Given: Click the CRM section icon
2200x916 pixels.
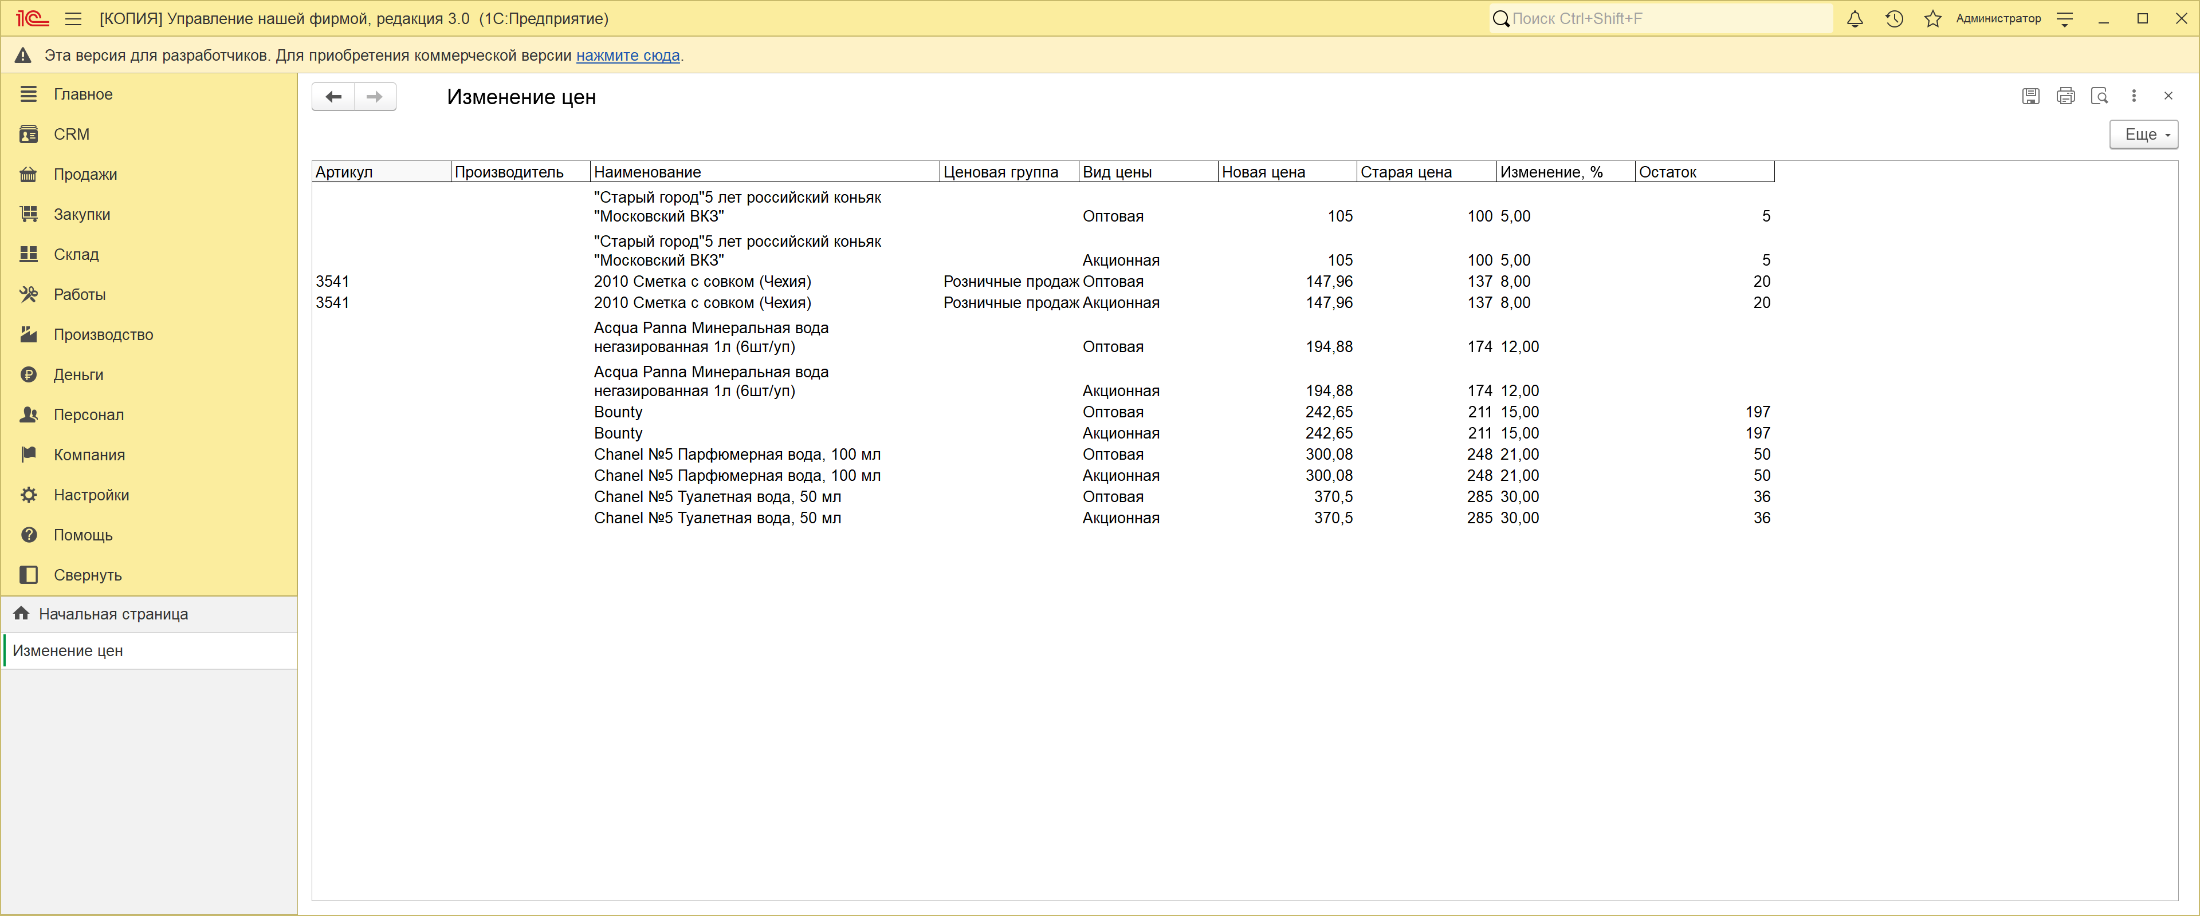Looking at the screenshot, I should [28, 134].
